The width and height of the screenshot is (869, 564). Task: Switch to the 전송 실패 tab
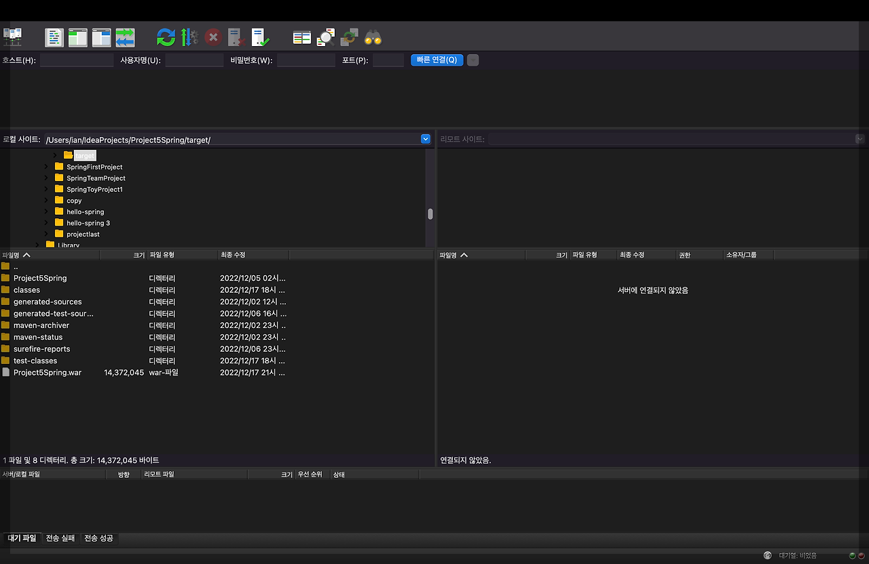60,538
